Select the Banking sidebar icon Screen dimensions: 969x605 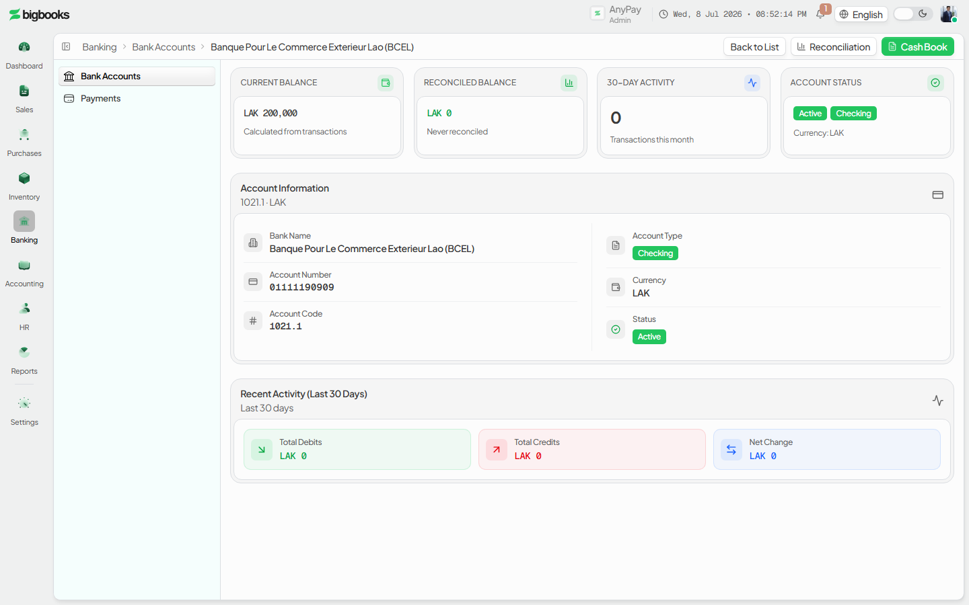pos(24,221)
